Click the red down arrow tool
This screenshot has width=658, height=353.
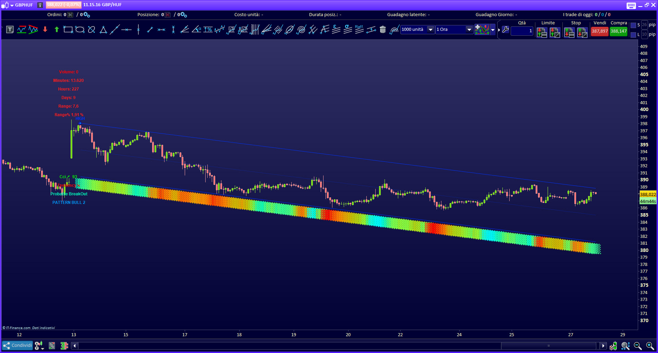pyautogui.click(x=45, y=30)
